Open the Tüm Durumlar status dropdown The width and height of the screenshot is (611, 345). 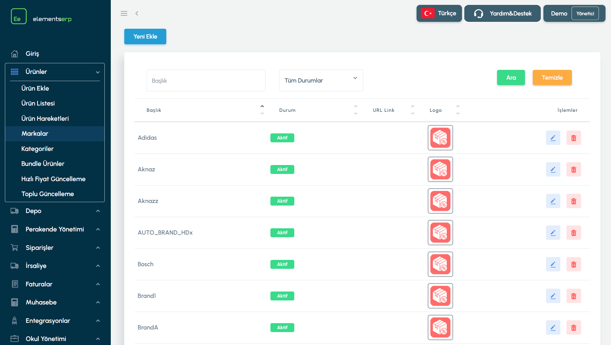click(321, 80)
